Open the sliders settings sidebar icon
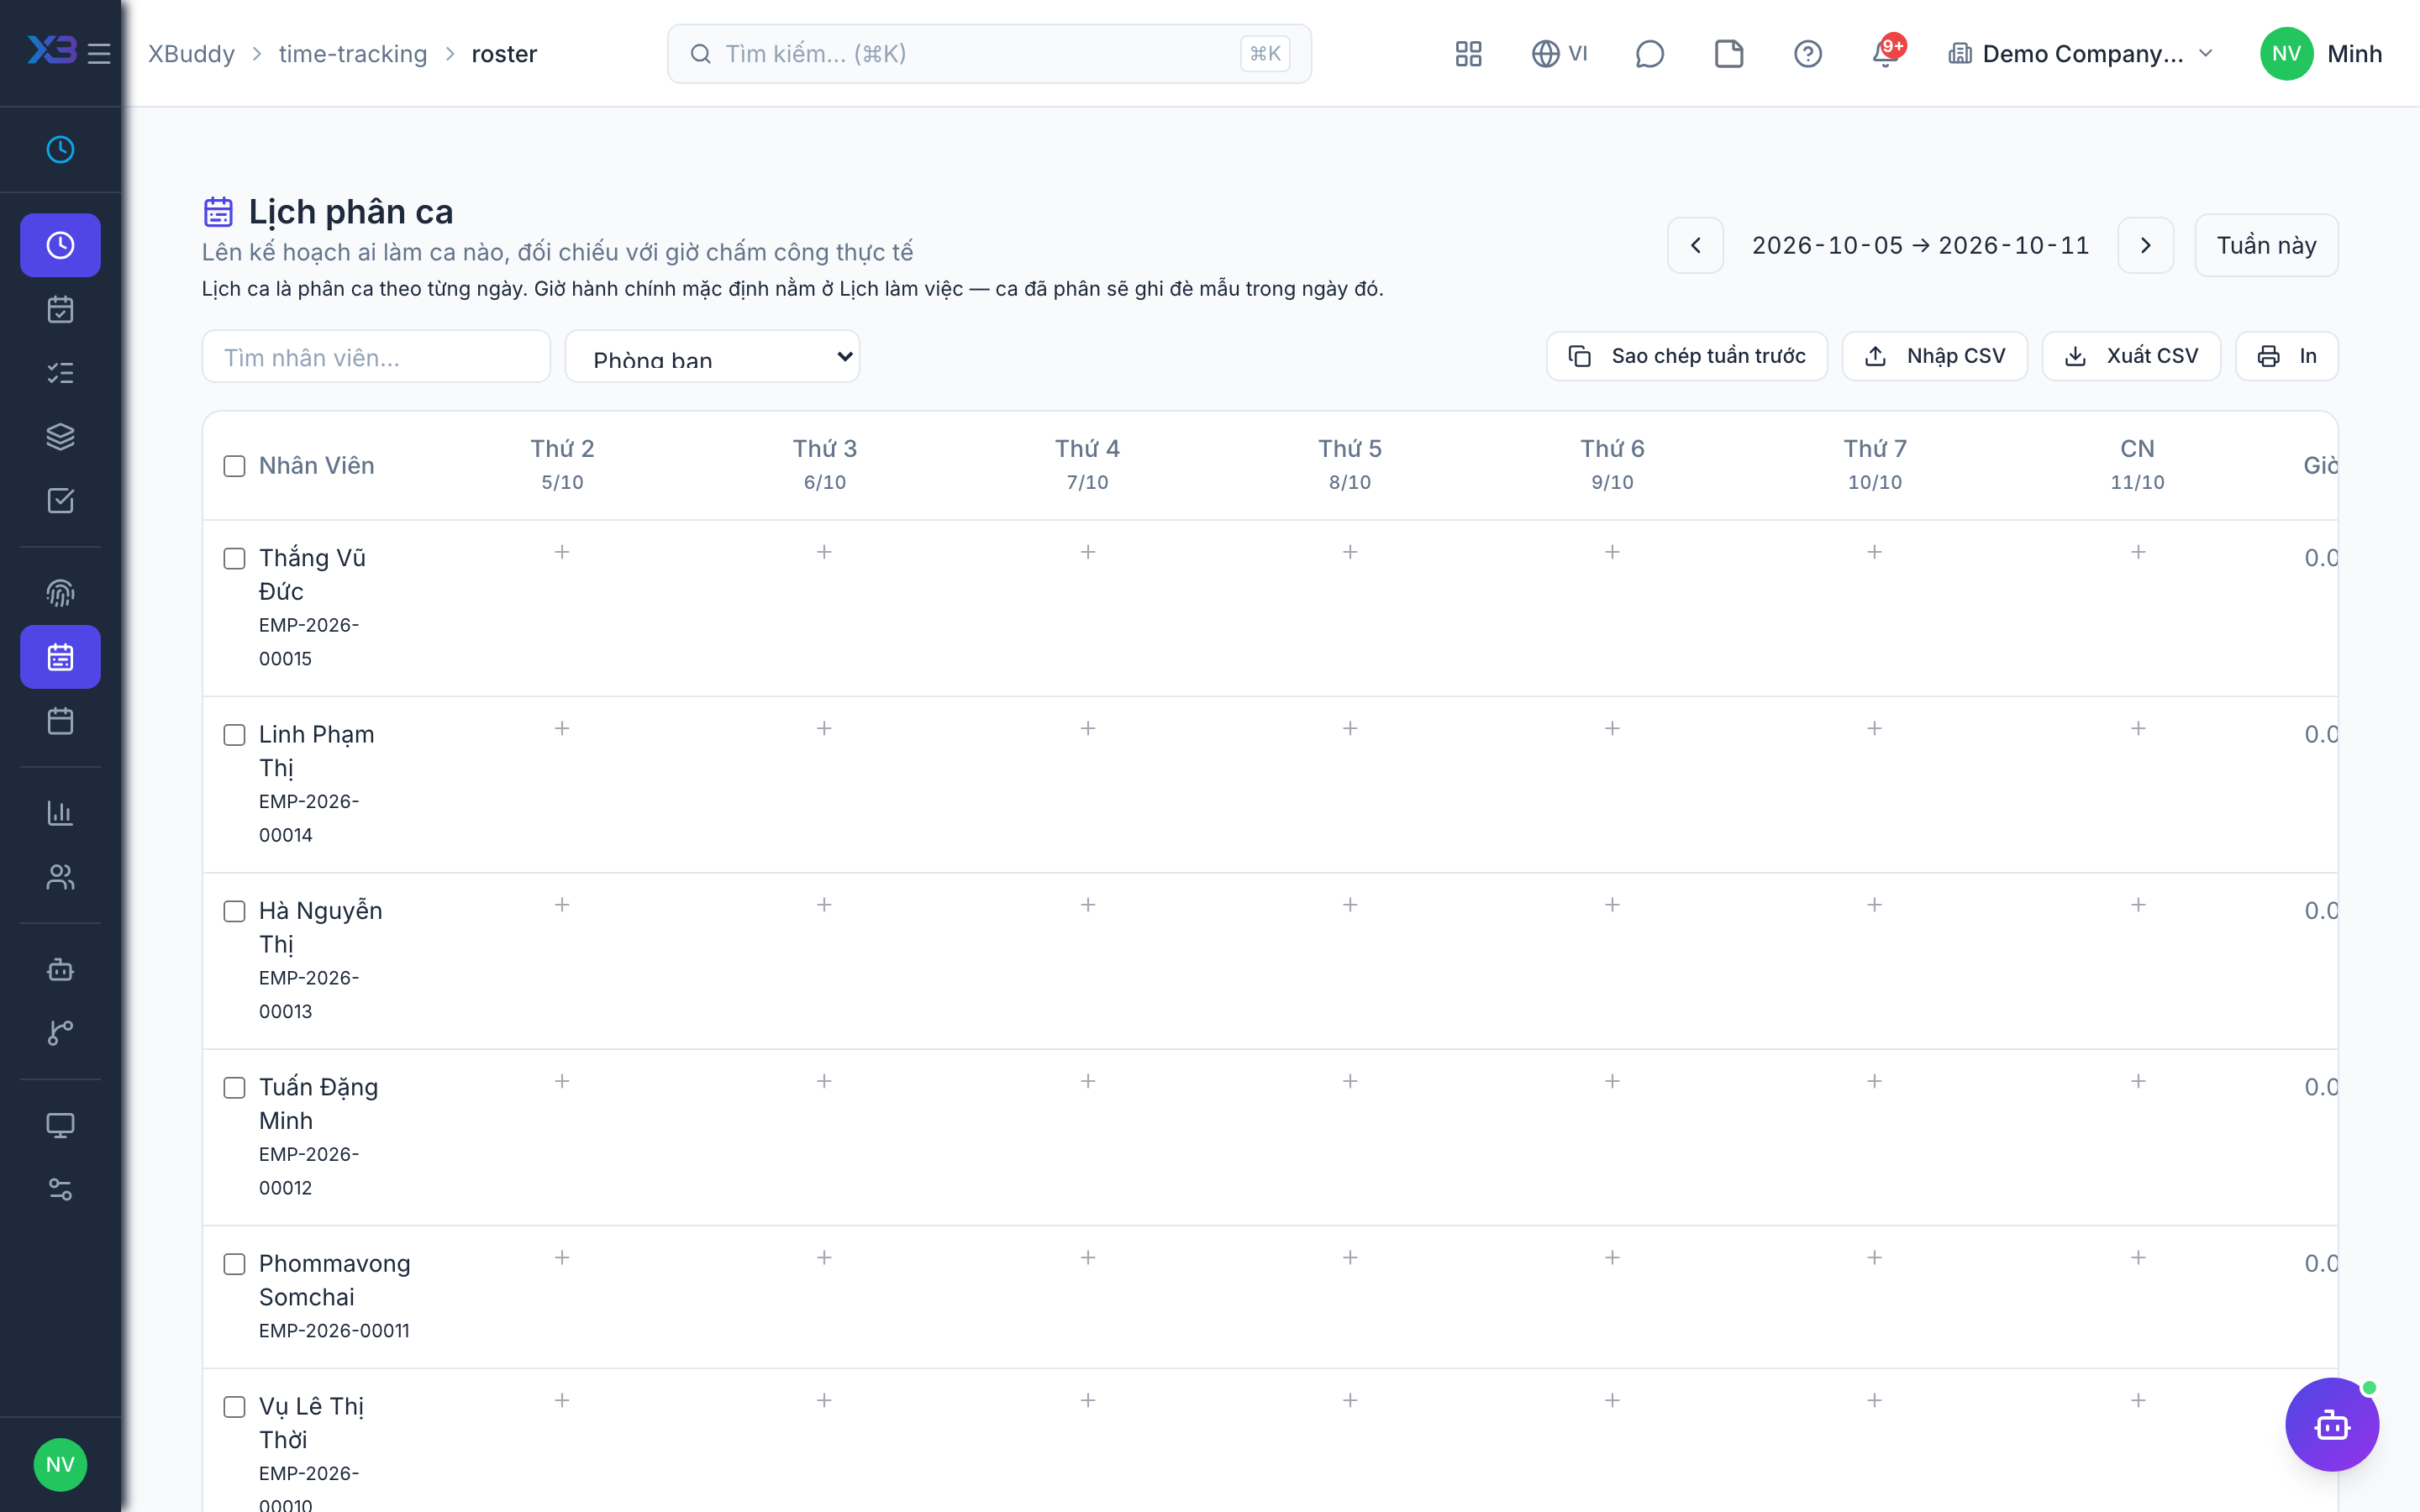The image size is (2420, 1512). tap(60, 1189)
